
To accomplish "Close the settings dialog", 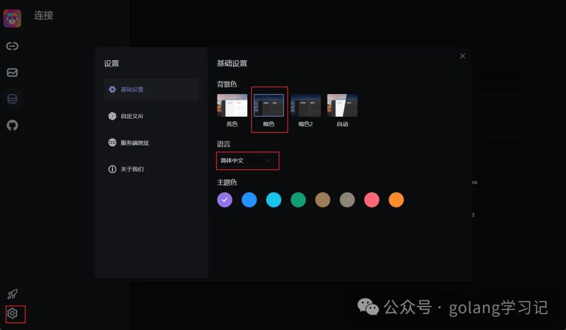I will coord(462,56).
